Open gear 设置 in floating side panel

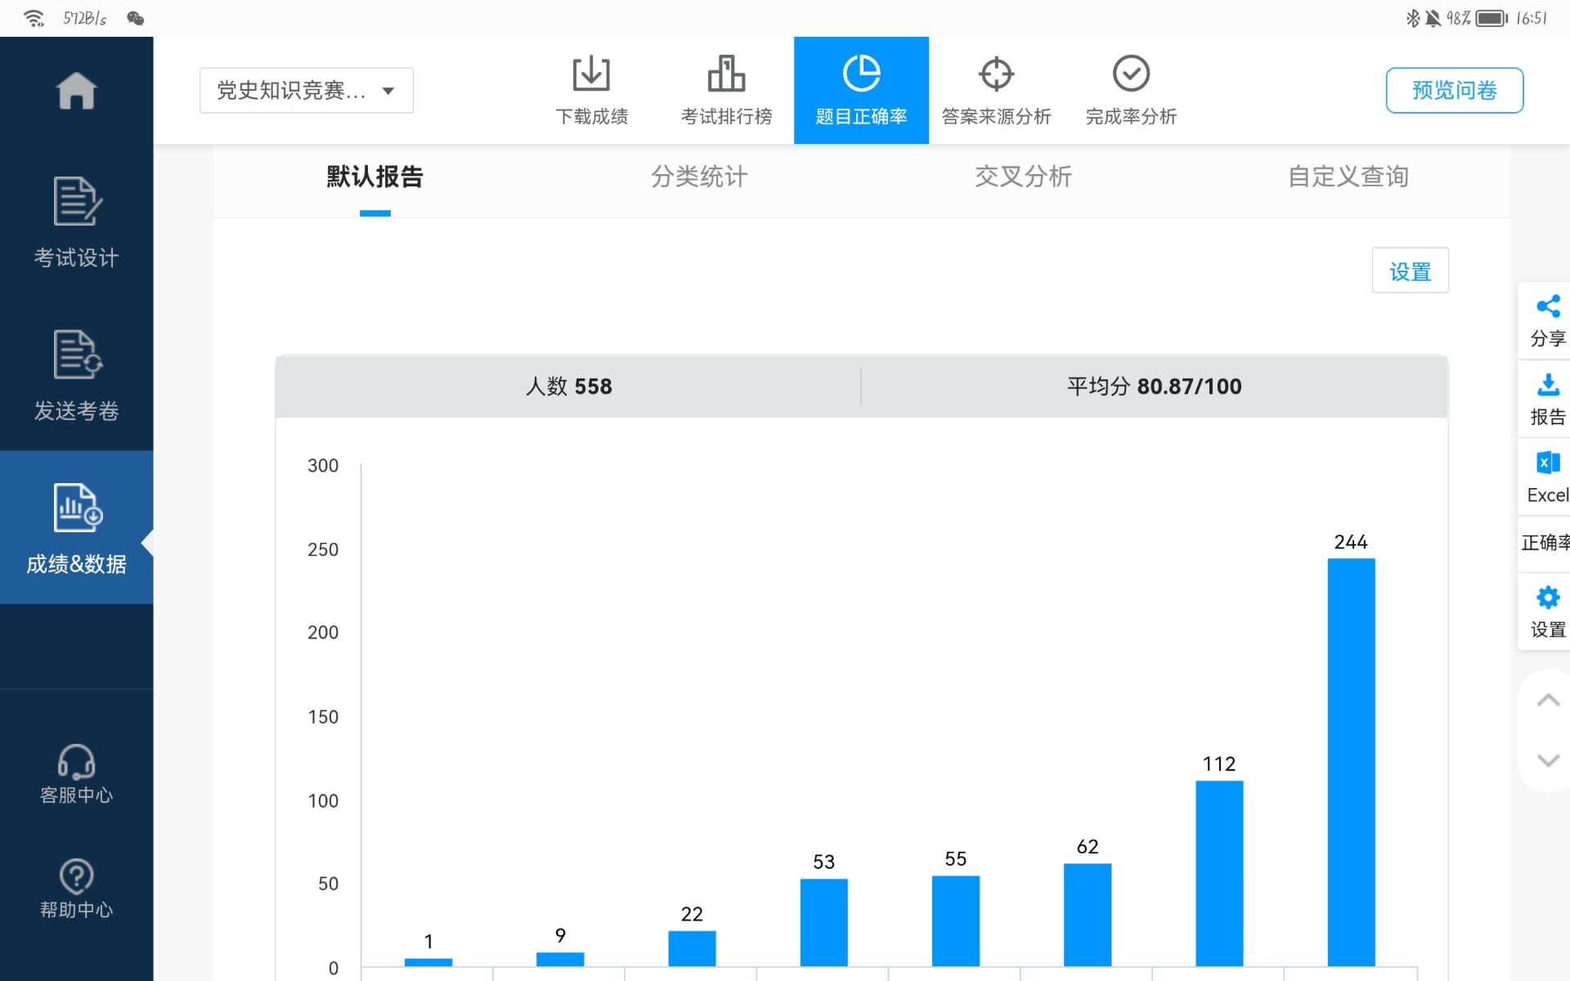pos(1547,611)
